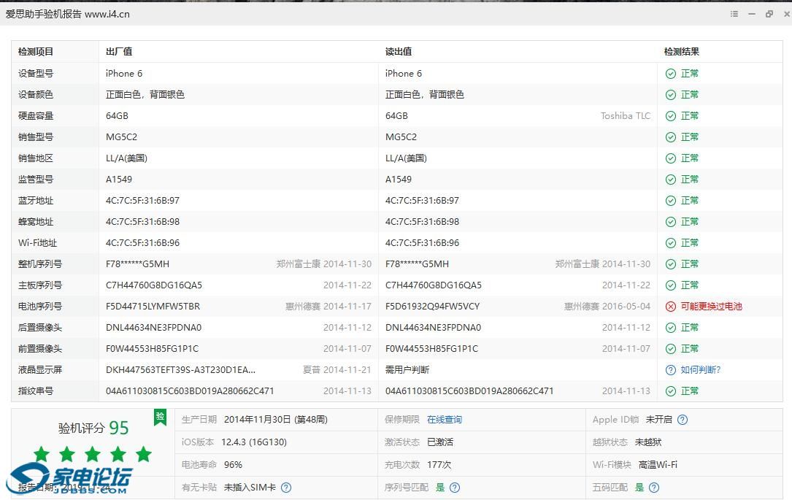Restore the window using title bar button
This screenshot has height=500, width=792.
[769, 14]
